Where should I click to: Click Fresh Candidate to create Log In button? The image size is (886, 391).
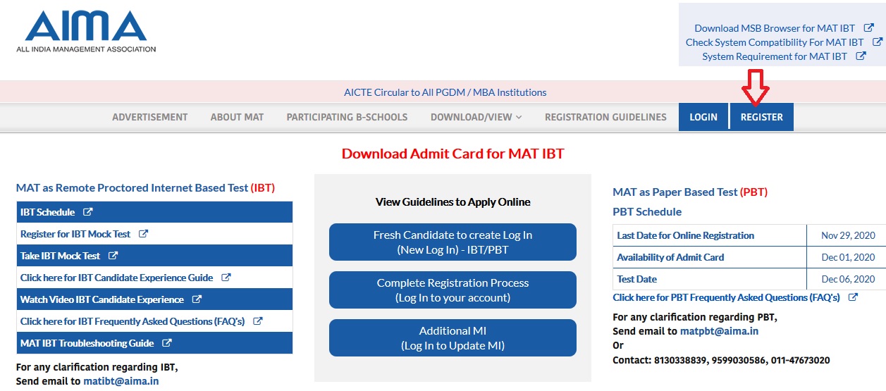pos(453,242)
